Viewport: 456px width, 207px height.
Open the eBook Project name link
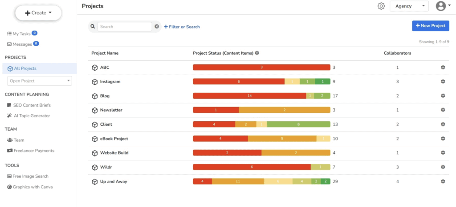pos(114,139)
